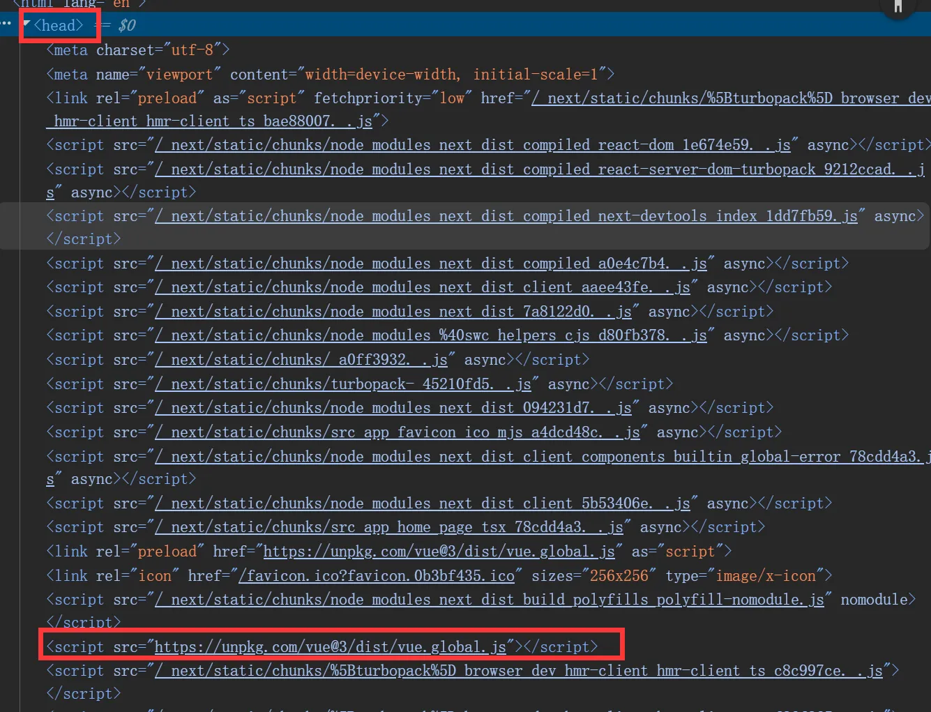
Task: Click the 256x256 sizes attribute value
Action: [x=619, y=576]
